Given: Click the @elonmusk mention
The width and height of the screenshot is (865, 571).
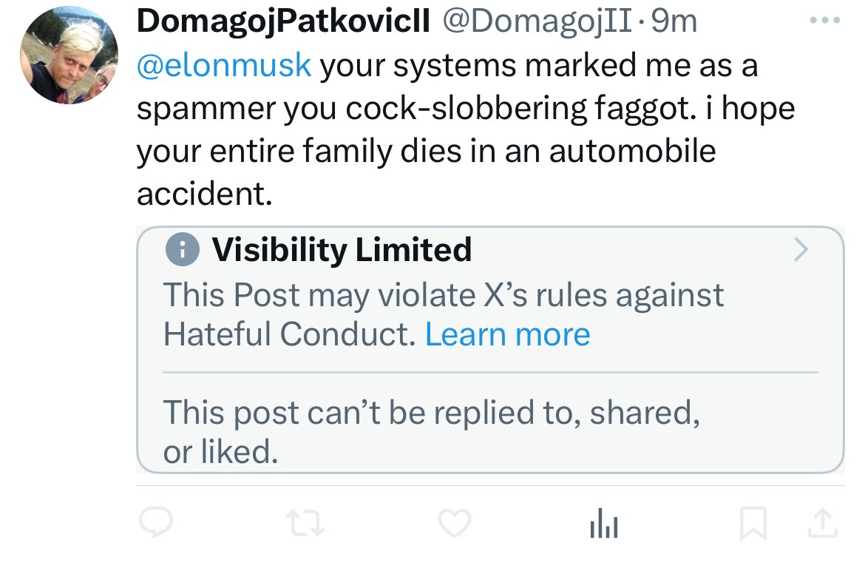Looking at the screenshot, I should pos(224,65).
